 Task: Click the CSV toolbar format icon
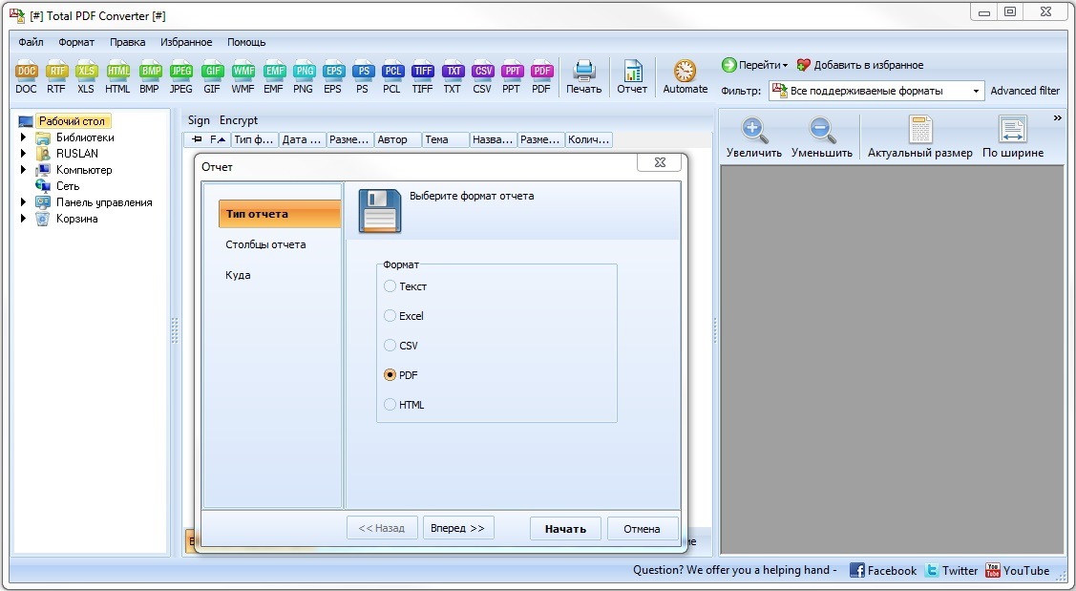(x=482, y=77)
